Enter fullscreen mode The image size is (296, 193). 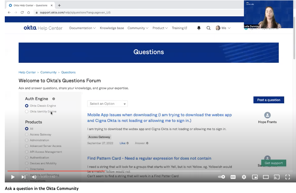coord(287,177)
